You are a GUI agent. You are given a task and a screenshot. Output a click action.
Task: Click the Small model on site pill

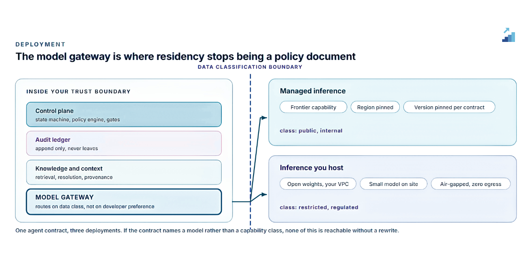point(394,184)
